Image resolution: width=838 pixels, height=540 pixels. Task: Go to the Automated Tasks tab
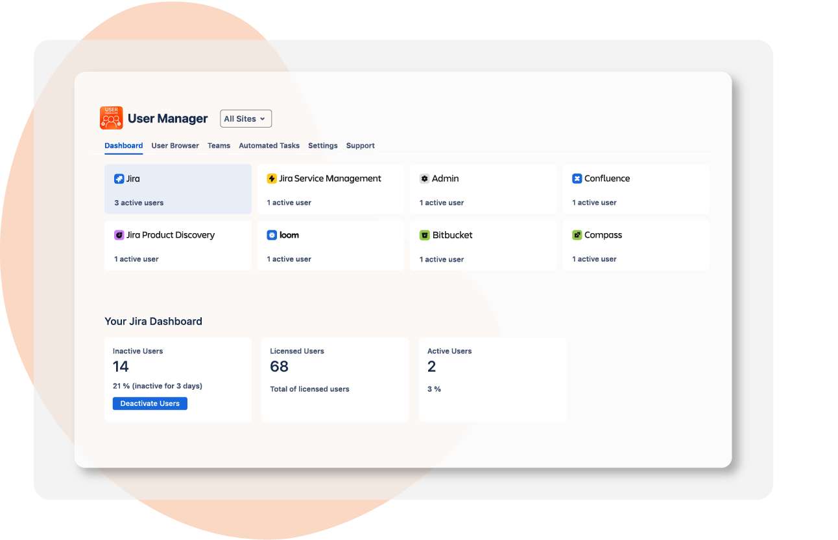tap(269, 146)
